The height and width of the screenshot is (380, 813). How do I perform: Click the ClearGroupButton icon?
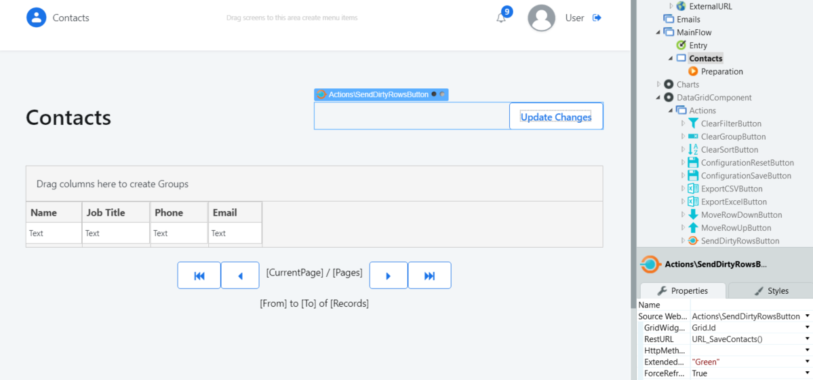(693, 136)
